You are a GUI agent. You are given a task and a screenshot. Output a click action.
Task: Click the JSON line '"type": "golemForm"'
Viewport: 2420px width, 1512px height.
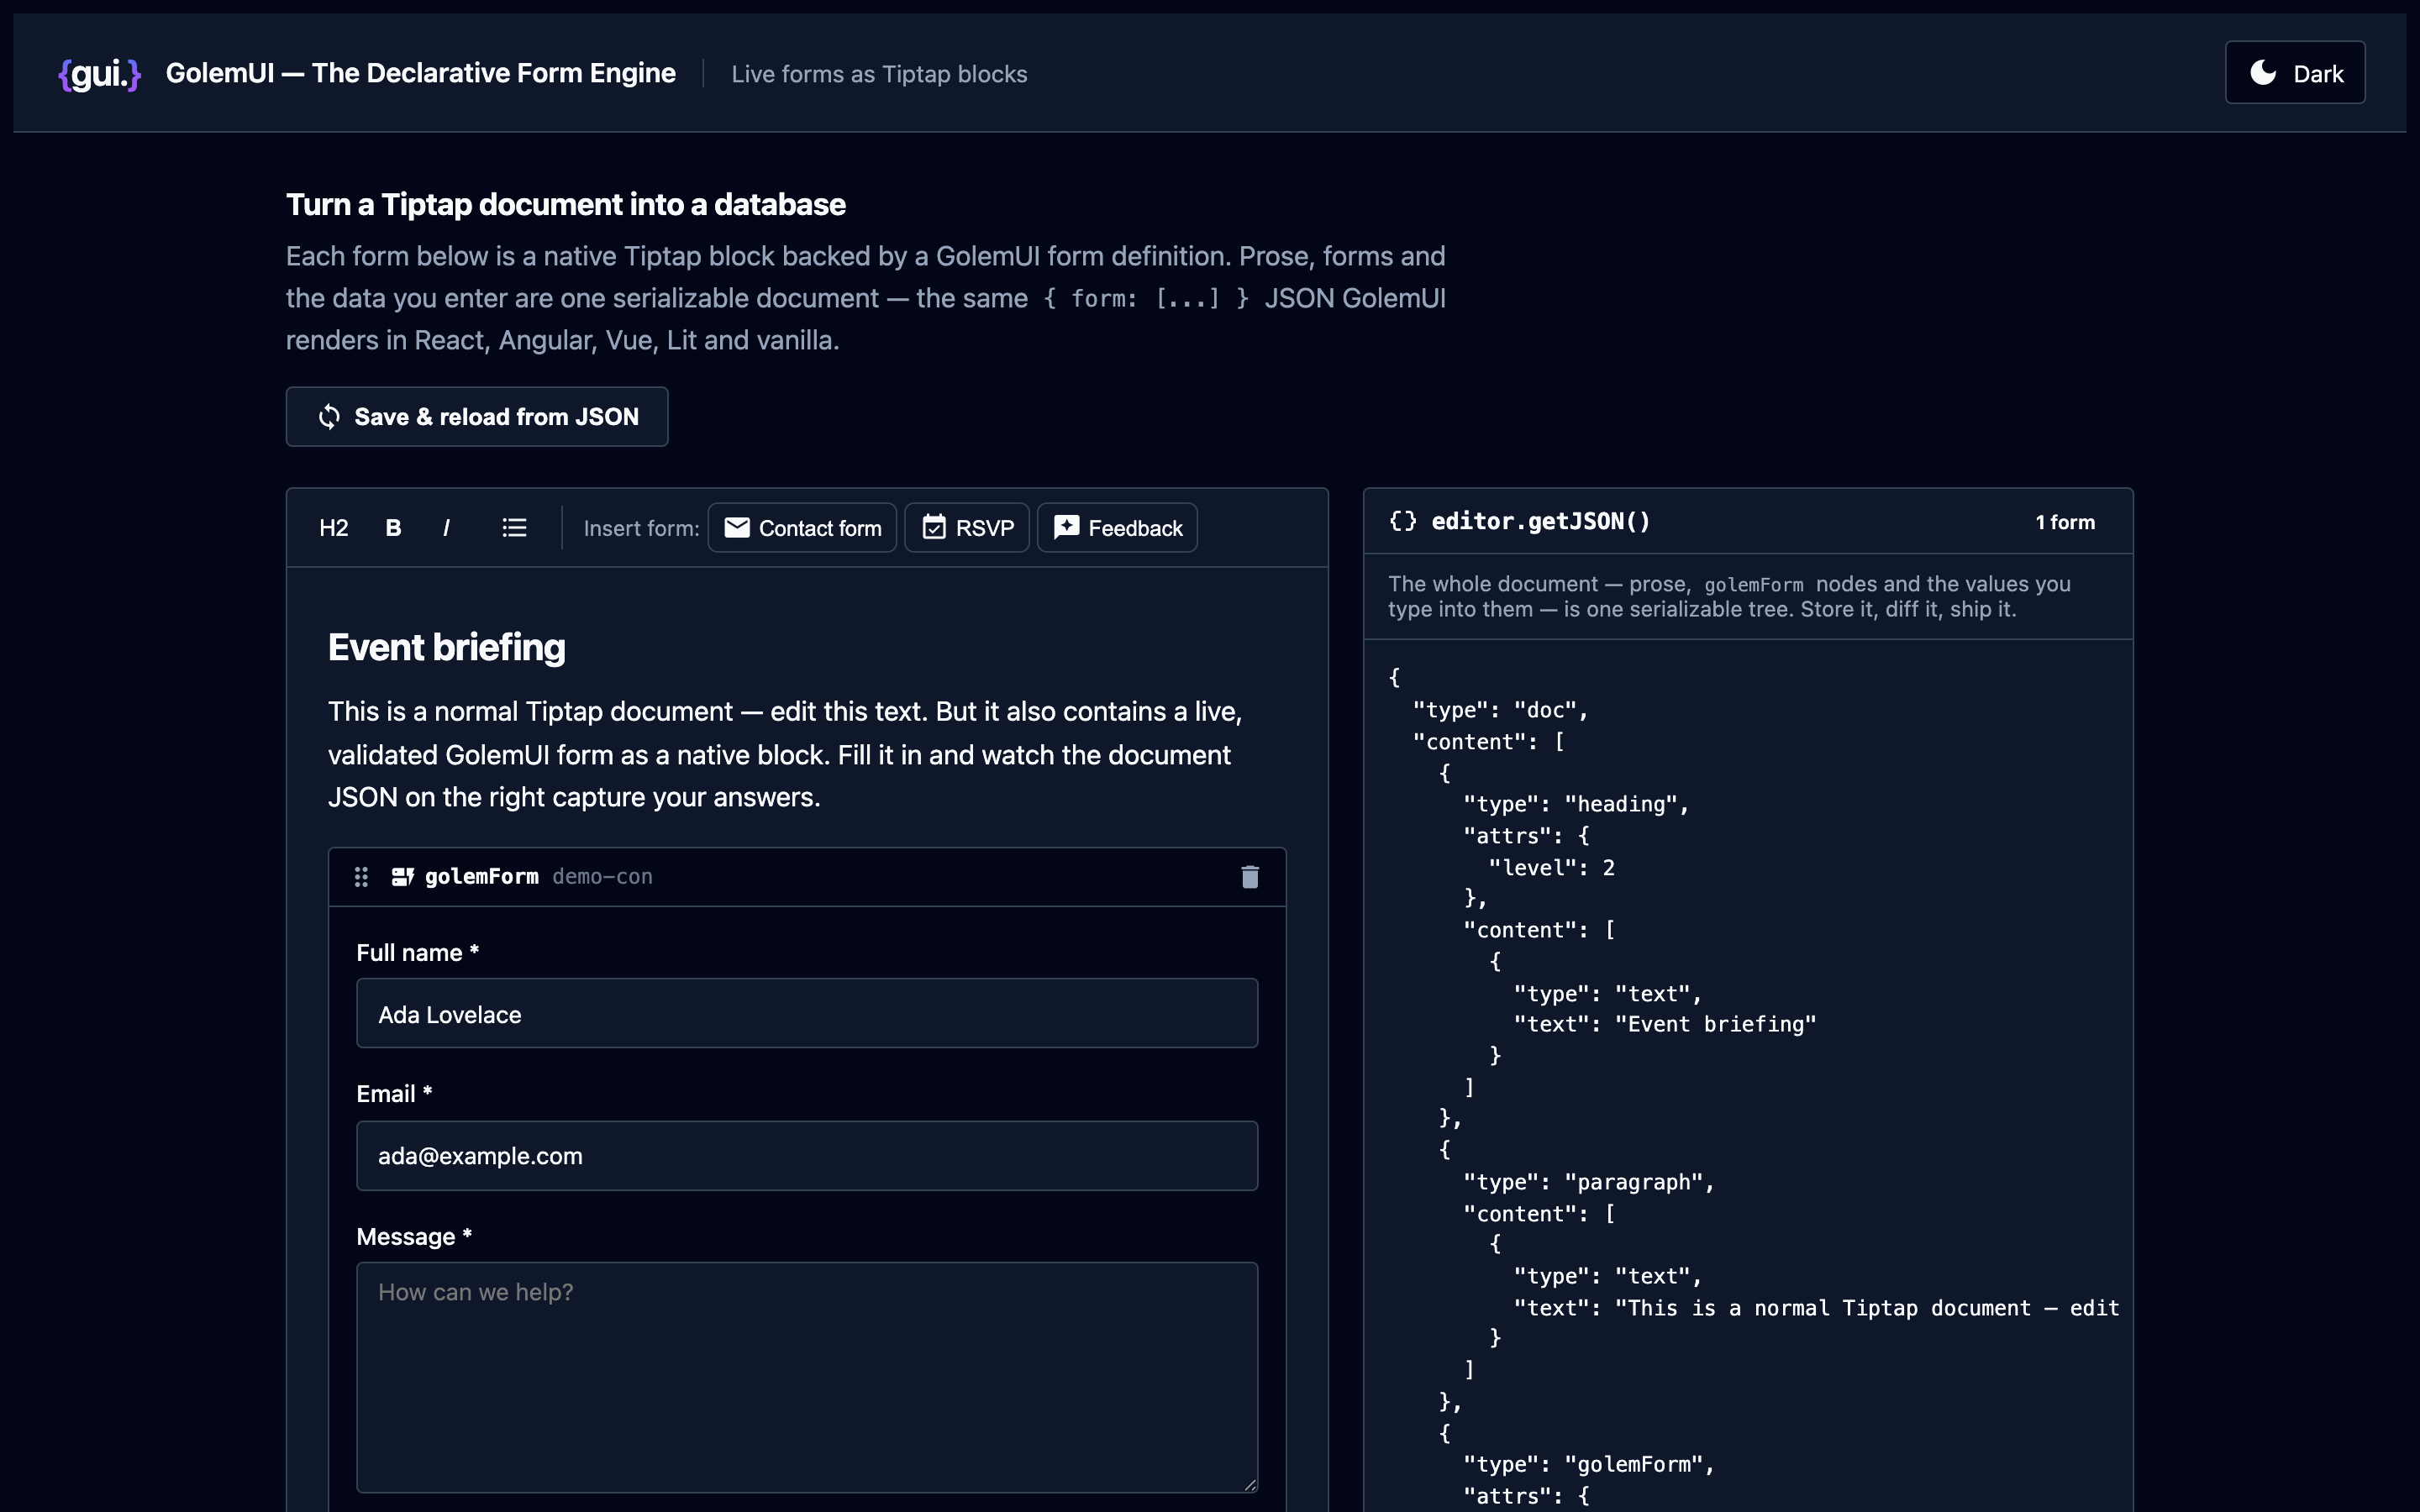pos(1589,1464)
